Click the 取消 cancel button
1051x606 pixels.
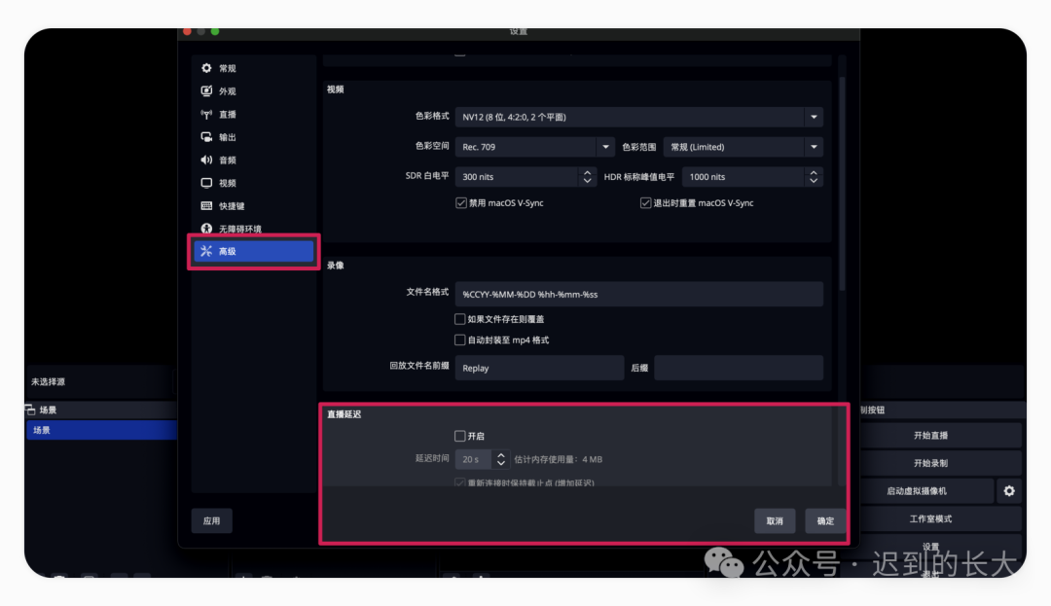pos(775,521)
